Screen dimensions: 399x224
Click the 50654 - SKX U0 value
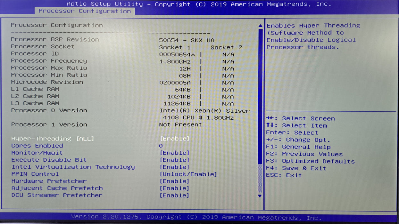[x=187, y=40]
